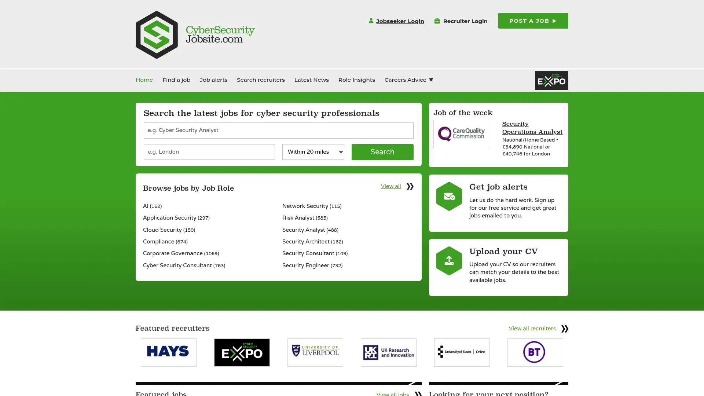Click the jobseeker person icon

(371, 21)
